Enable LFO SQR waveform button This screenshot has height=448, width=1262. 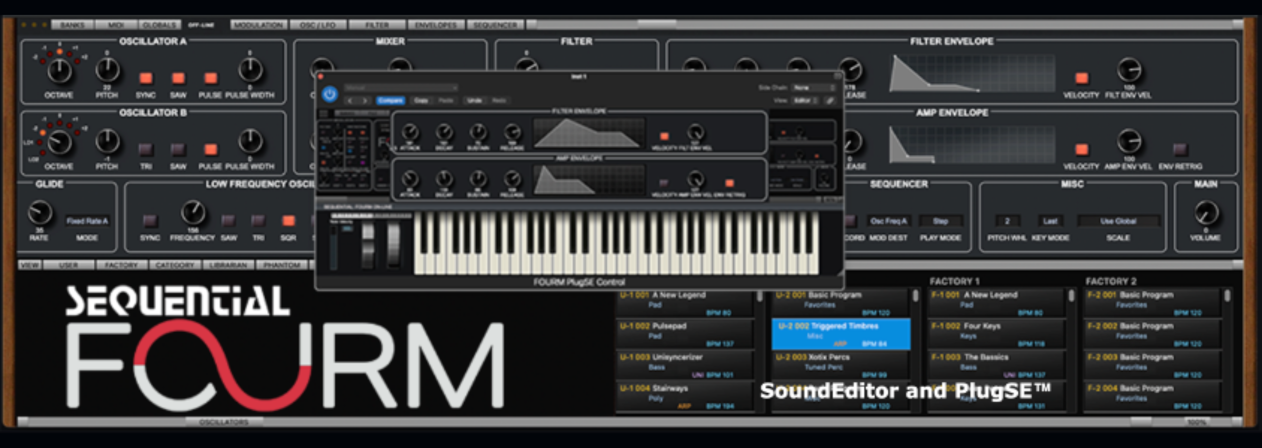coord(288,221)
